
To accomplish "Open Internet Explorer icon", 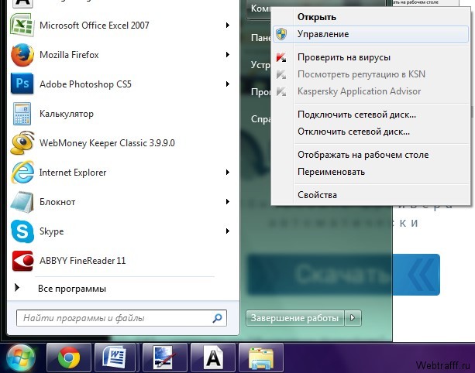I will 22,172.
